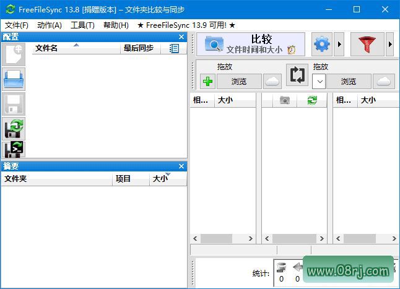Open the 文件(F) menu

tap(17, 25)
